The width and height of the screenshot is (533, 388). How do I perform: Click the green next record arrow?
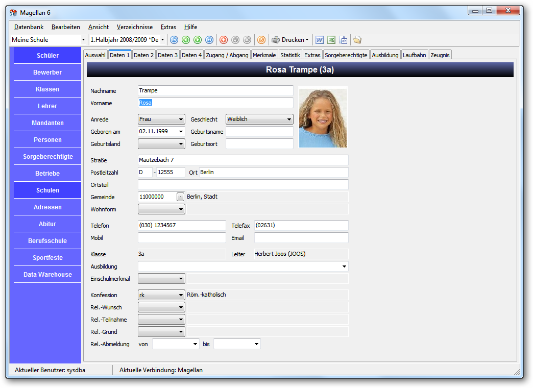tap(198, 40)
